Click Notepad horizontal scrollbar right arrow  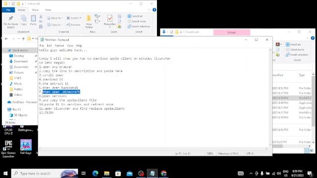[266, 149]
